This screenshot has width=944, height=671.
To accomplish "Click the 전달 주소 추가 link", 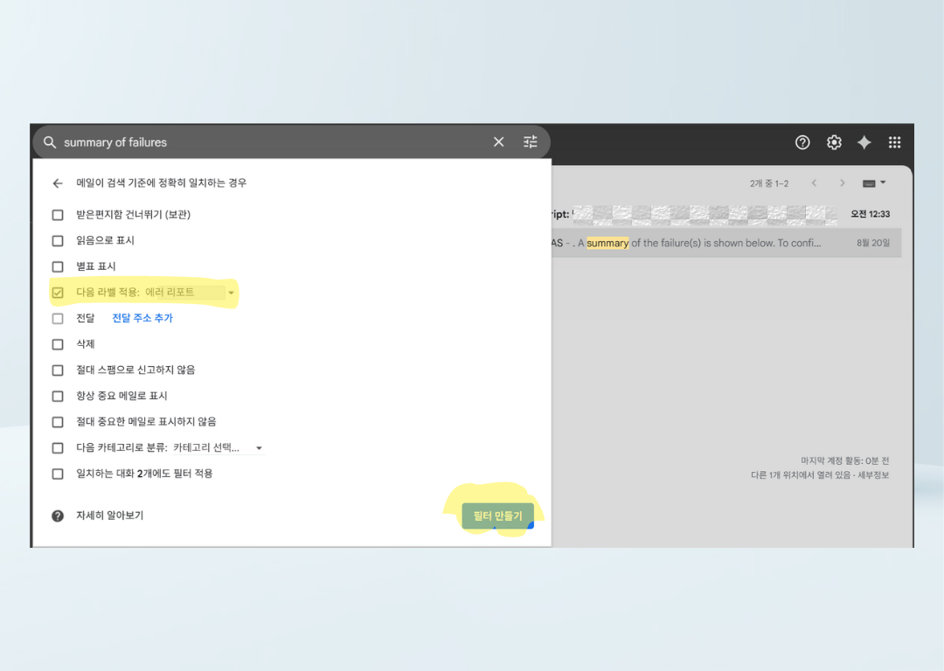I will [x=142, y=318].
